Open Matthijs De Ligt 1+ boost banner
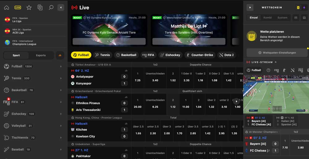The width and height of the screenshot is (309, 159). pyautogui.click(x=189, y=30)
